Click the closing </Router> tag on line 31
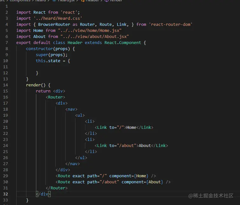This screenshot has height=205, width=240. [x=57, y=188]
